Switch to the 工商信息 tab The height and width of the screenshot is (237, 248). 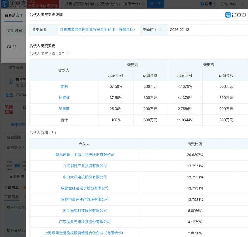[x=11, y=197]
